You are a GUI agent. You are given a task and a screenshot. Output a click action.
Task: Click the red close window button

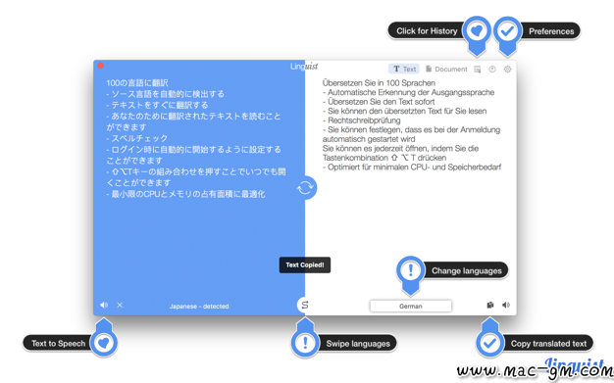point(101,66)
